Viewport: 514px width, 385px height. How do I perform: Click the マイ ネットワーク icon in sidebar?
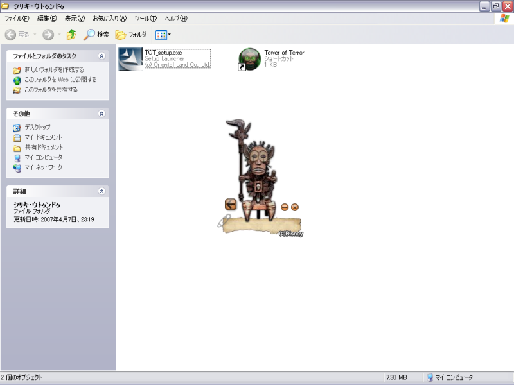pyautogui.click(x=17, y=168)
